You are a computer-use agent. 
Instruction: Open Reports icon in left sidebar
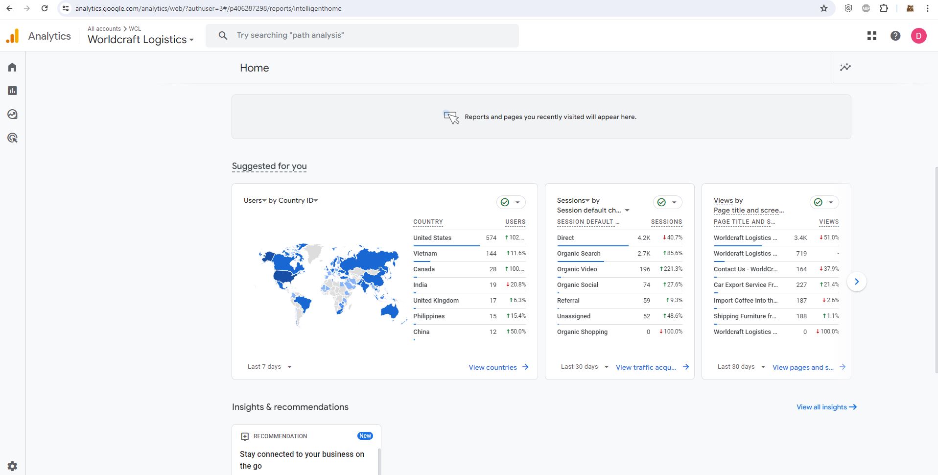(x=12, y=91)
